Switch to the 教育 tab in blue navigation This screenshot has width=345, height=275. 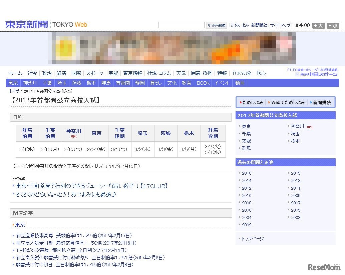(187, 83)
